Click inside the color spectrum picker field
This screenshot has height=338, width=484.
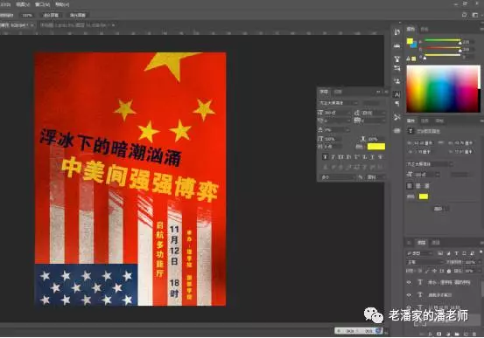pos(442,88)
